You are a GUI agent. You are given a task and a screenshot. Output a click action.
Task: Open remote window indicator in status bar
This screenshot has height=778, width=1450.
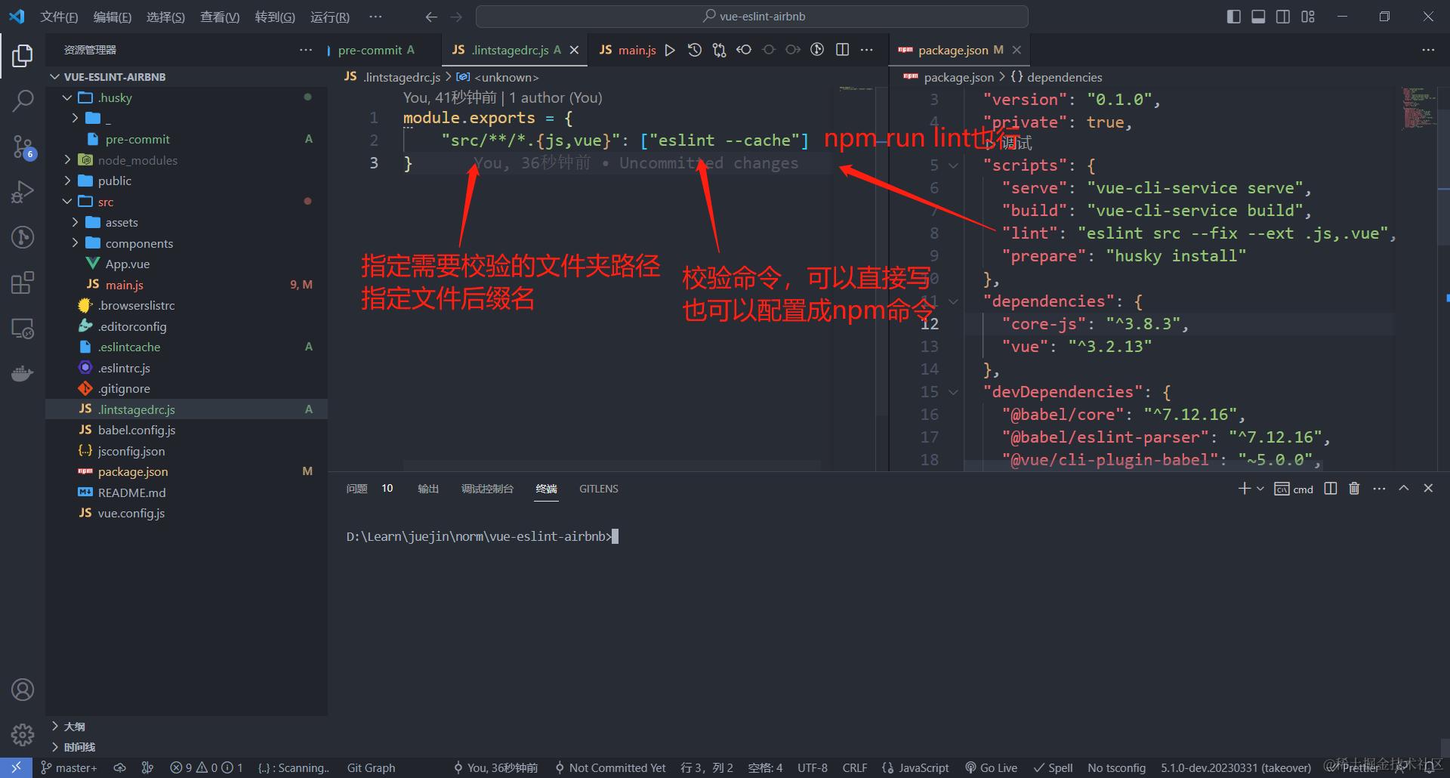coord(16,767)
